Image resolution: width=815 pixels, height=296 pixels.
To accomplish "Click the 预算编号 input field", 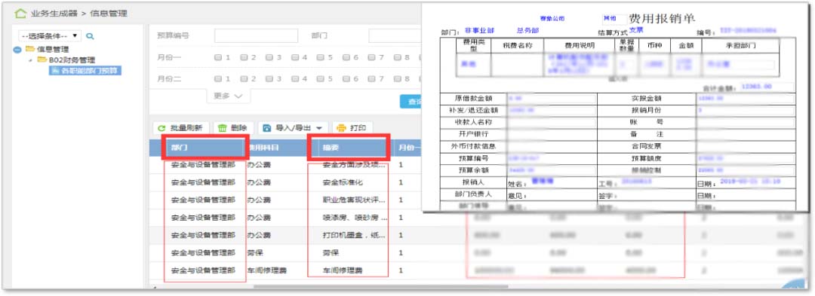I will [257, 35].
